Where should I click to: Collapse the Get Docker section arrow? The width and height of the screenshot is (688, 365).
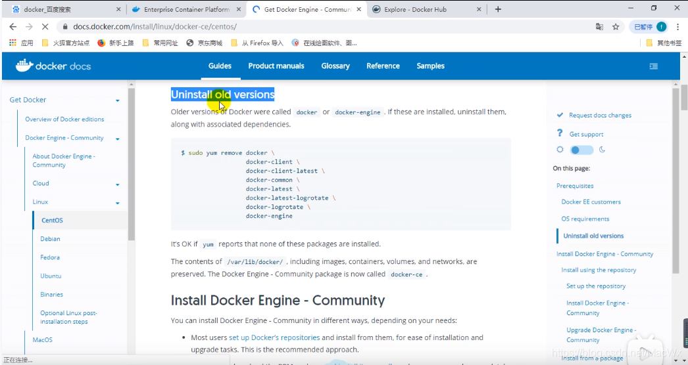pyautogui.click(x=118, y=100)
